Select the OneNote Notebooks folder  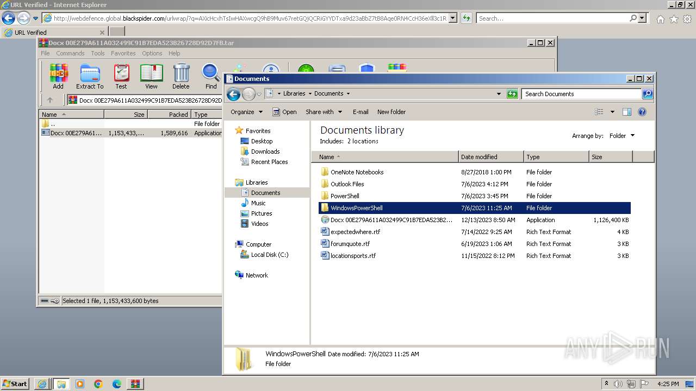[357, 172]
